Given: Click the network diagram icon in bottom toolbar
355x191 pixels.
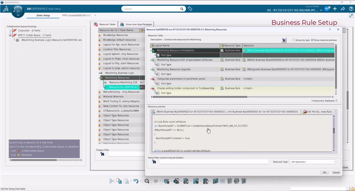Looking at the screenshot, I should pos(215,181).
